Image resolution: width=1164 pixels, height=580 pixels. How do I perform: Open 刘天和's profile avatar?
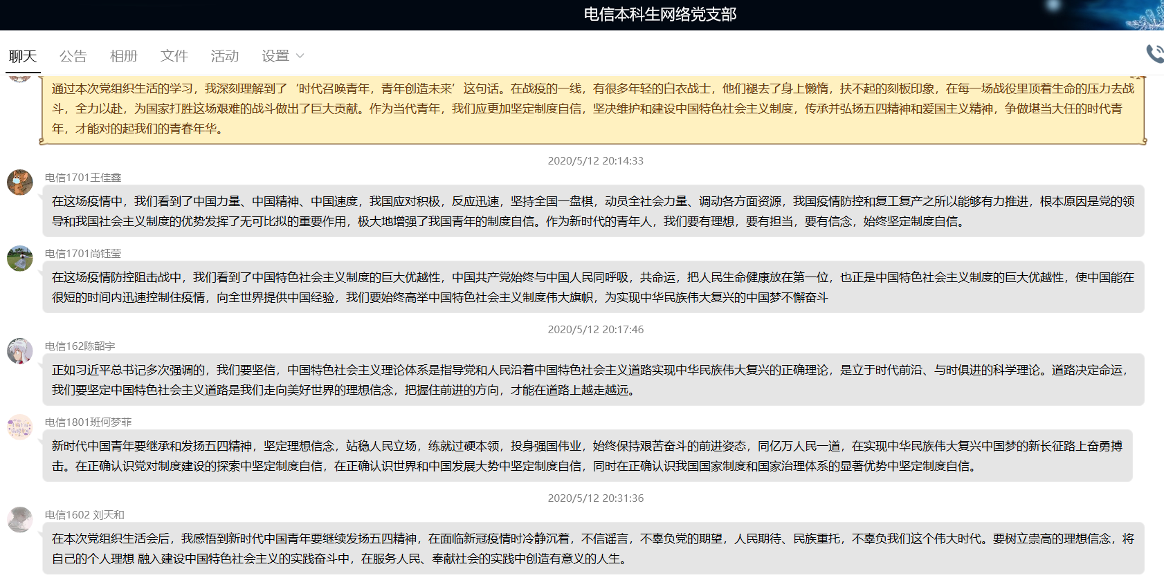tap(20, 520)
